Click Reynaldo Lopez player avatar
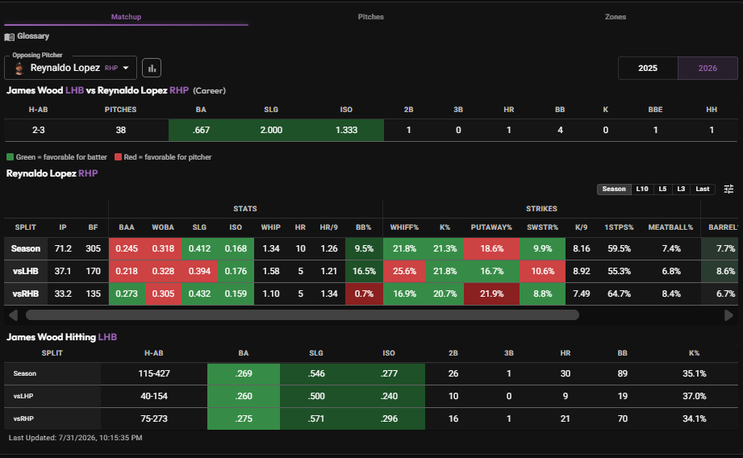The width and height of the screenshot is (743, 458). [19, 69]
